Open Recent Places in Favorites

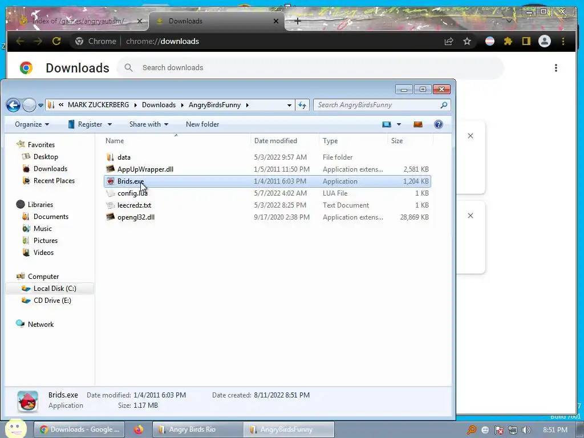click(x=54, y=181)
